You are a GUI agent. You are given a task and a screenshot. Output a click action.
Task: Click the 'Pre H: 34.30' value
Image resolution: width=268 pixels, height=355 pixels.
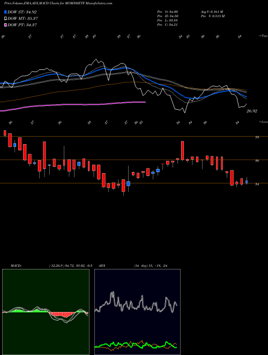[x=168, y=16]
